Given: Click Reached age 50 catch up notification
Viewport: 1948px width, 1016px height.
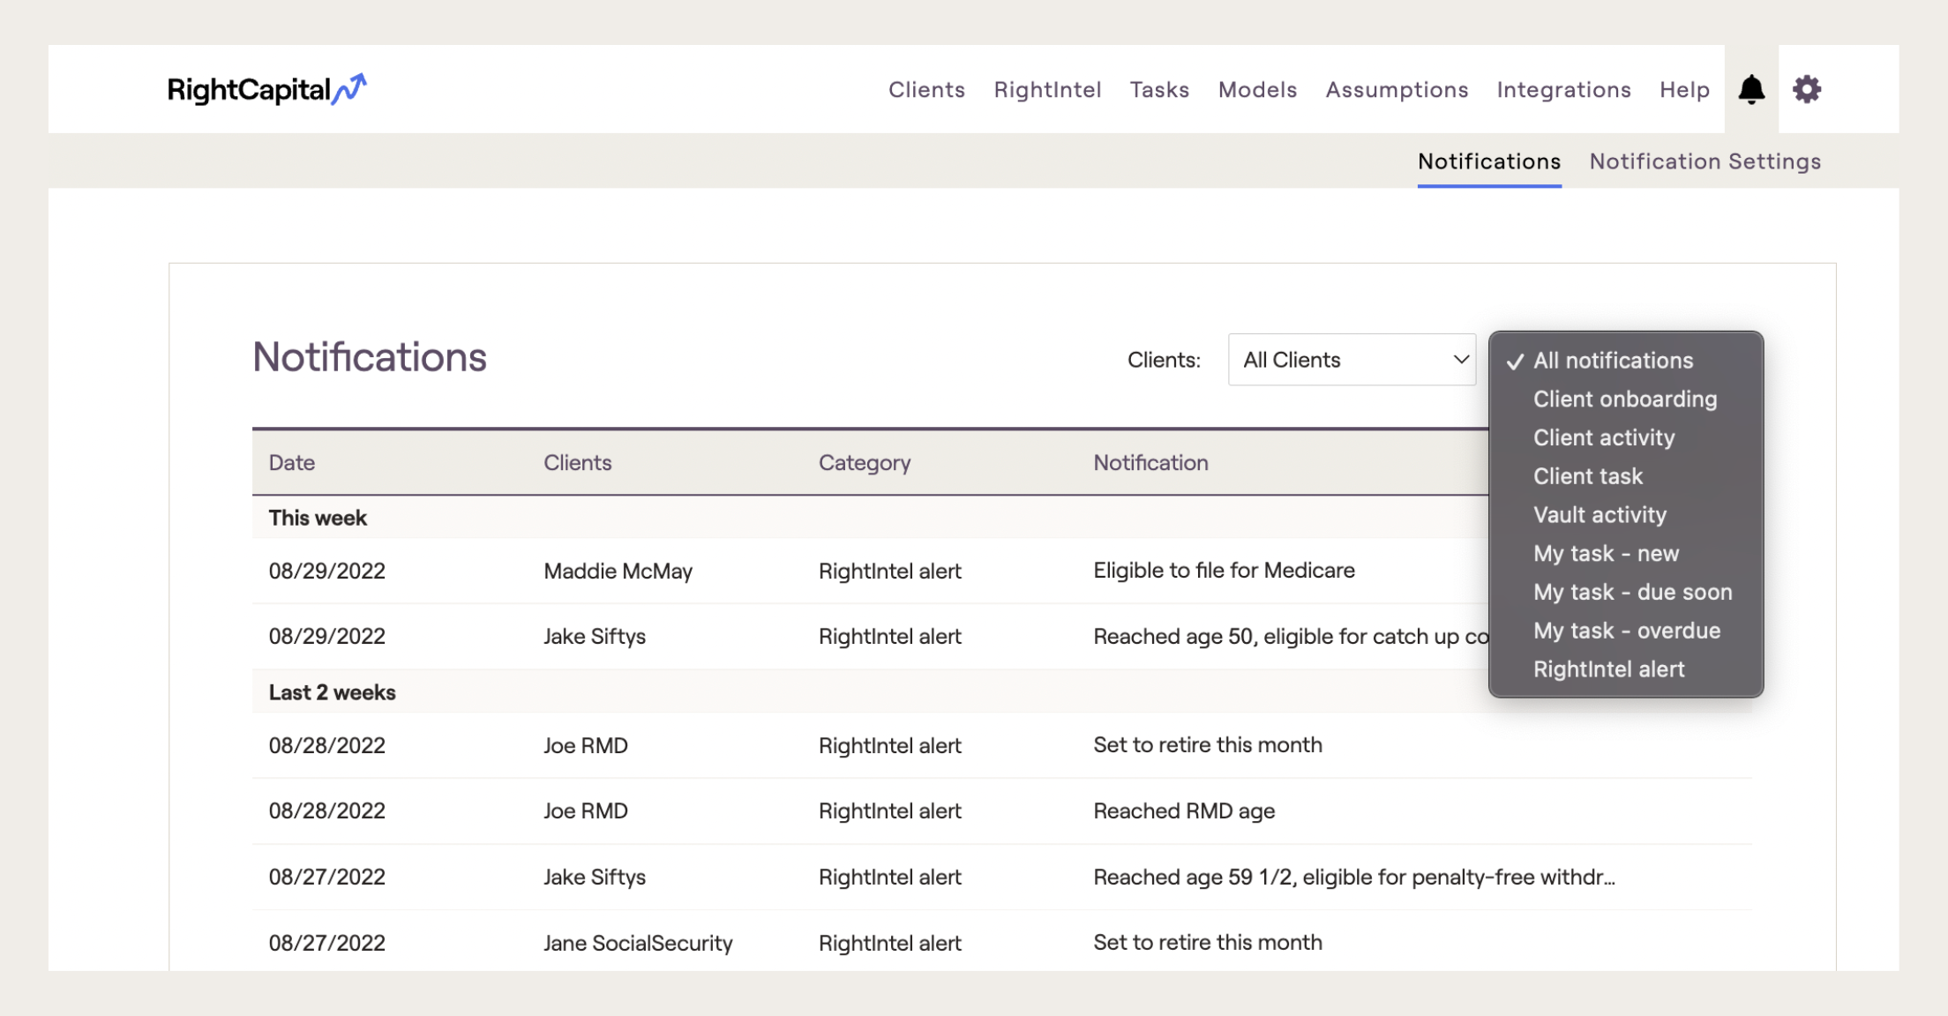Looking at the screenshot, I should [1291, 637].
